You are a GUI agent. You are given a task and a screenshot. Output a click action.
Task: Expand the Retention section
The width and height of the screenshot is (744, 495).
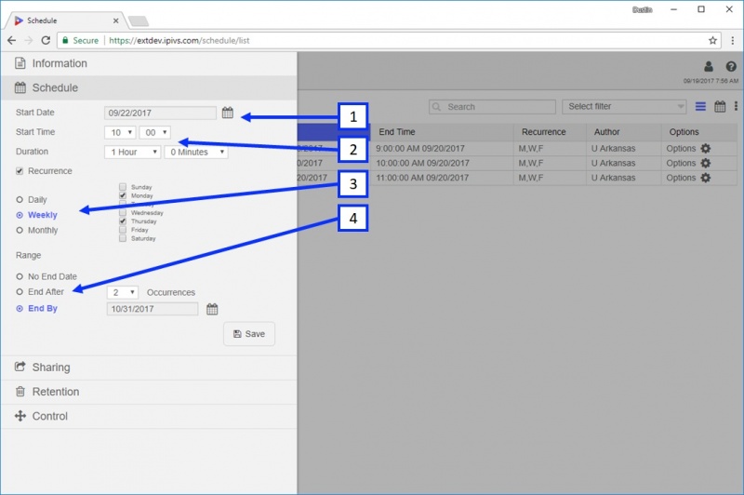click(149, 392)
